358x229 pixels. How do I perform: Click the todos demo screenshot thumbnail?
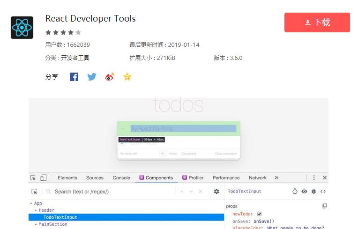179,163
